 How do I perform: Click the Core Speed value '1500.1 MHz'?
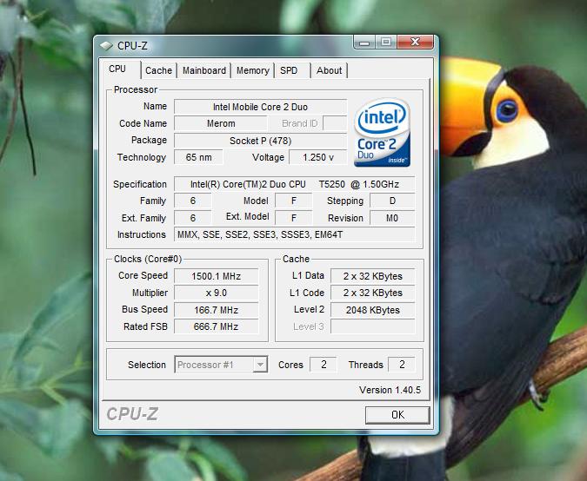click(x=216, y=276)
